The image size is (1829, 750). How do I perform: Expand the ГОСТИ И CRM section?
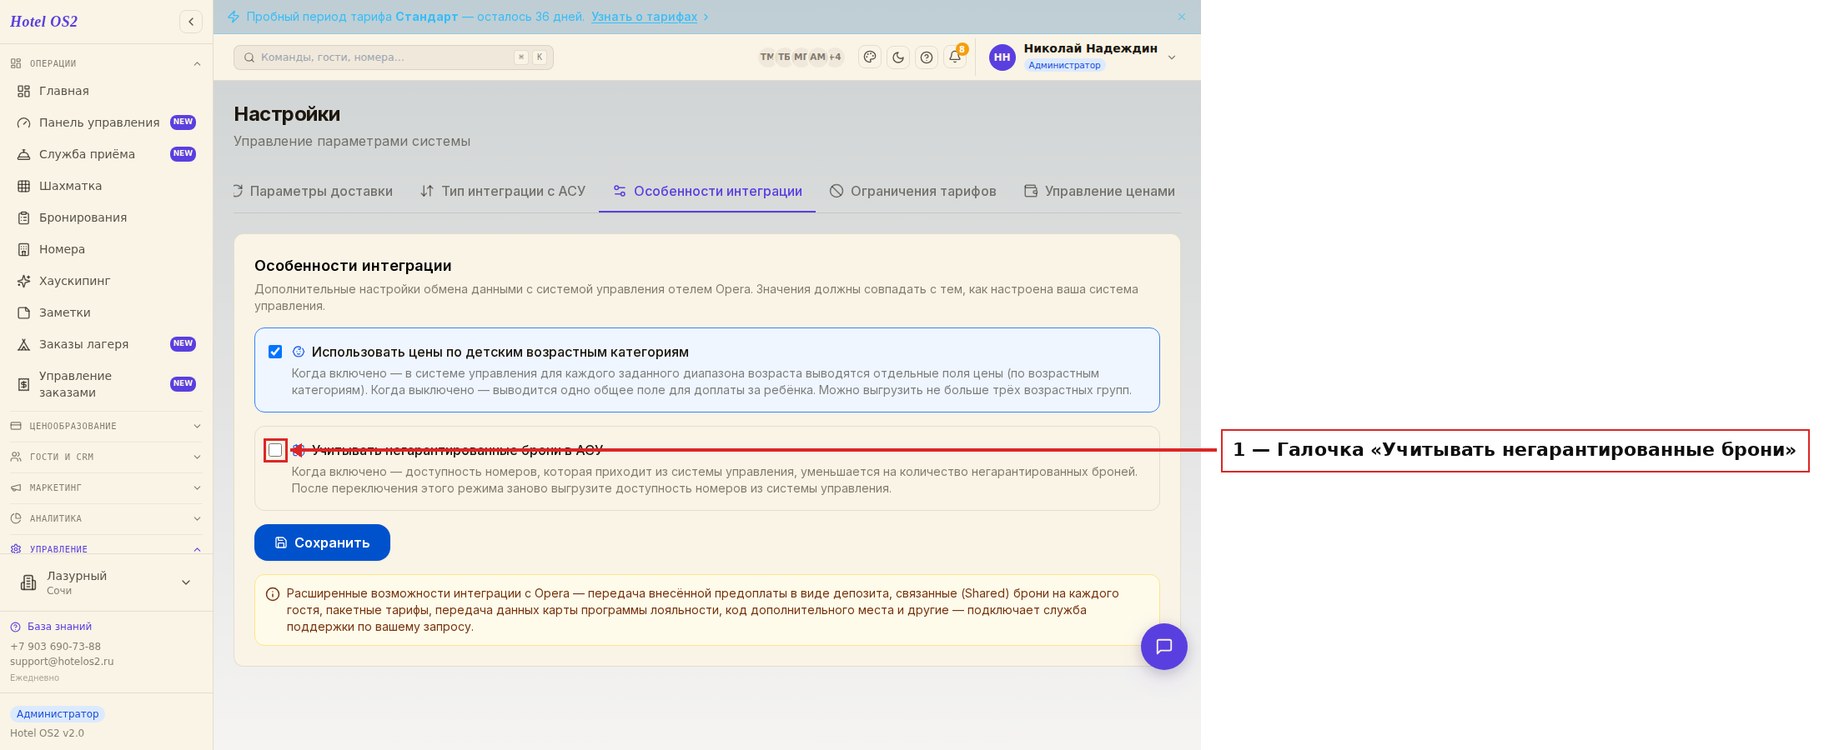click(x=106, y=457)
